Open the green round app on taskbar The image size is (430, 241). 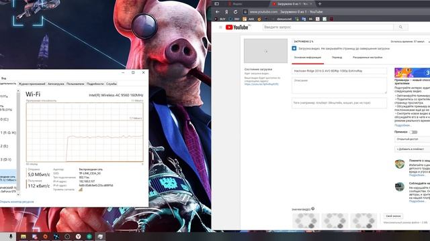tap(89, 236)
